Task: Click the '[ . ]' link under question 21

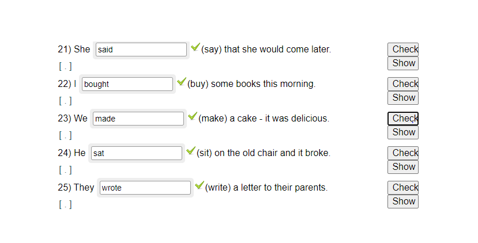Action: pos(65,66)
